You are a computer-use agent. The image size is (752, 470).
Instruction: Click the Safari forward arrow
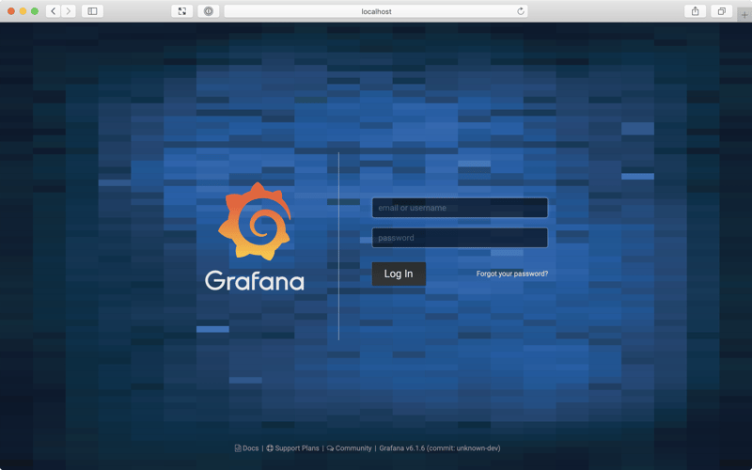pyautogui.click(x=69, y=11)
